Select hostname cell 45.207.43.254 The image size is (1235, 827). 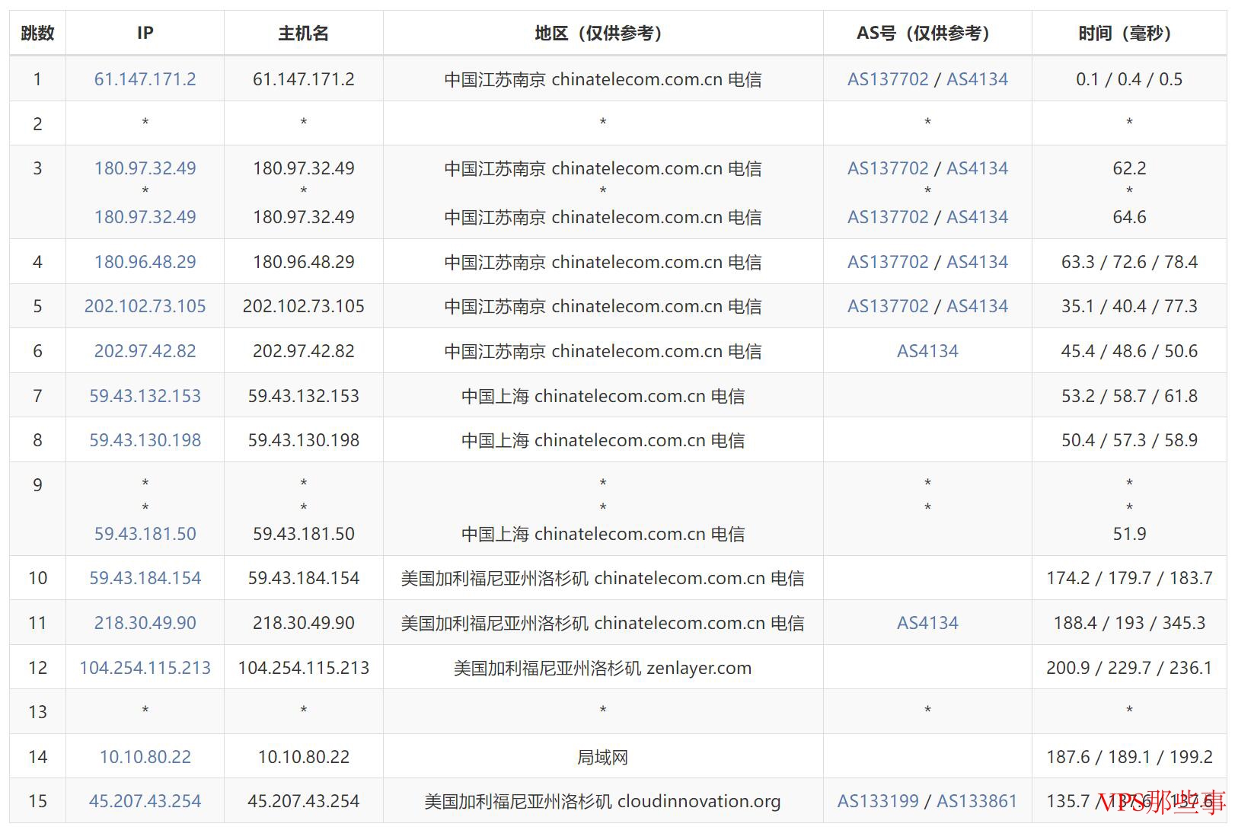click(x=303, y=801)
